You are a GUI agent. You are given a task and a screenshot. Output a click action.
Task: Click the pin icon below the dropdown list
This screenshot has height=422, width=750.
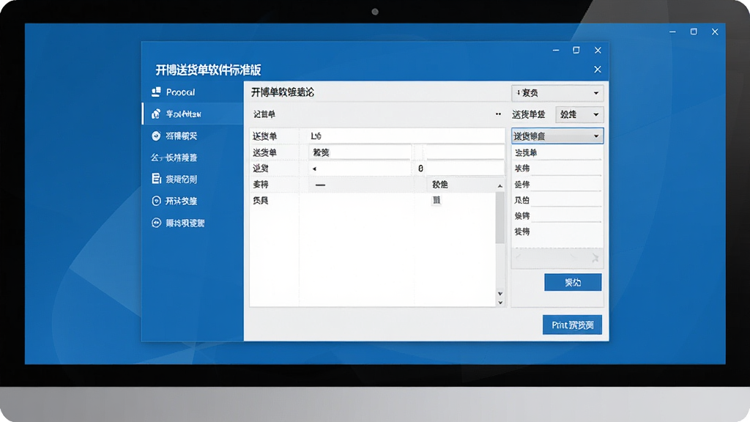coord(595,258)
